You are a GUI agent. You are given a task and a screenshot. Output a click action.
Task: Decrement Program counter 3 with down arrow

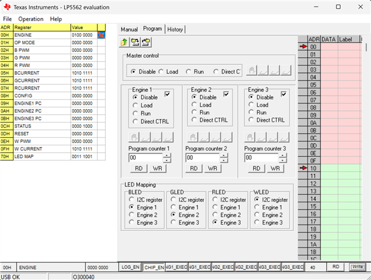click(283, 160)
